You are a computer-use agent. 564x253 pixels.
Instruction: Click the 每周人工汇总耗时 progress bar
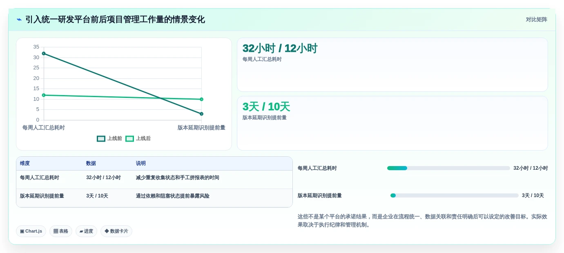[x=448, y=168]
